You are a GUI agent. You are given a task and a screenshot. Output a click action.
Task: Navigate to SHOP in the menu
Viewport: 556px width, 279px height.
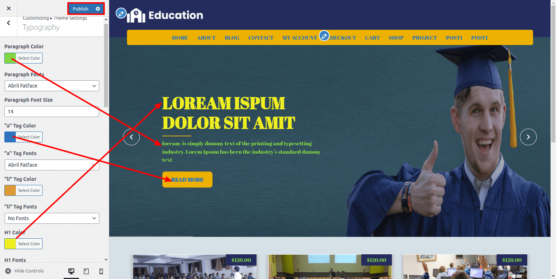(396, 38)
